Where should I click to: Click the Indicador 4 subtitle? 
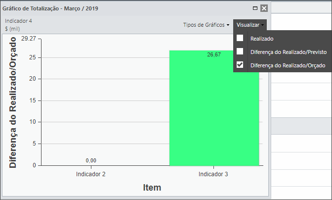point(18,21)
